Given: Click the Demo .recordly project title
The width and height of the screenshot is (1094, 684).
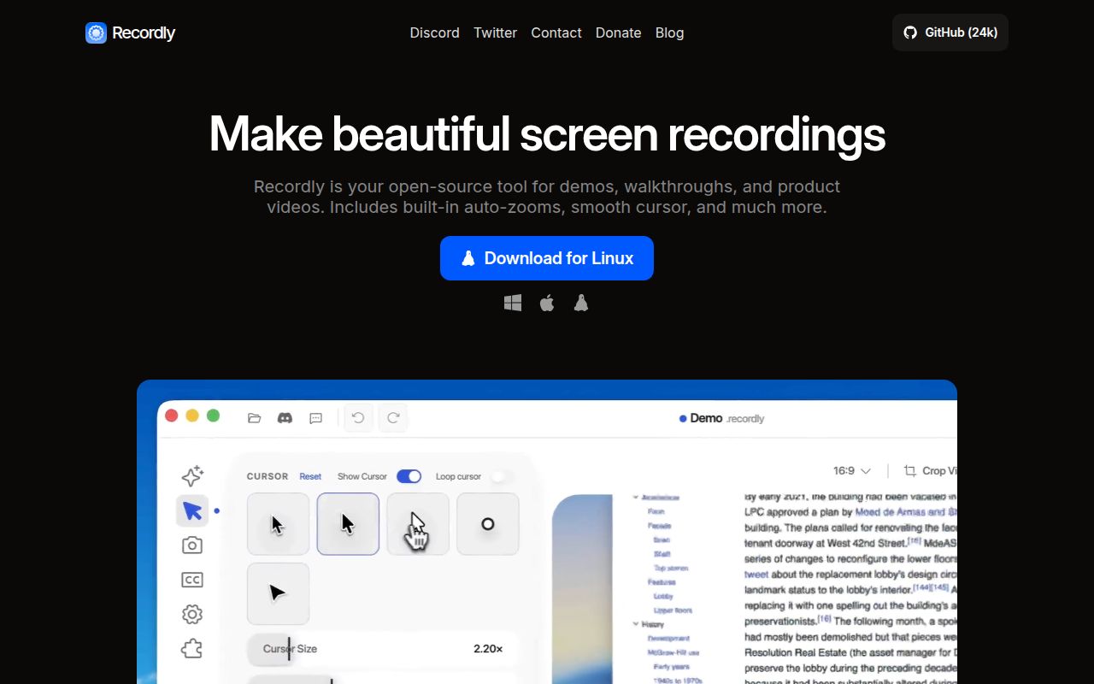Looking at the screenshot, I should pyautogui.click(x=721, y=418).
